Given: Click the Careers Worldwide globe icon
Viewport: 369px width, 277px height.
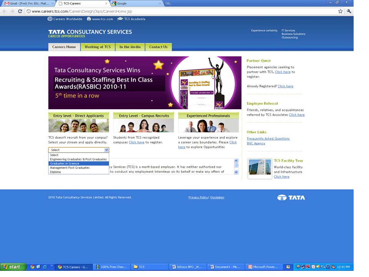Looking at the screenshot, I should tap(50, 19).
